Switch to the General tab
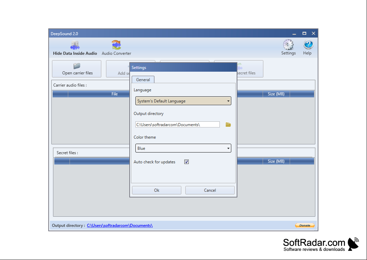The width and height of the screenshot is (367, 260). pos(143,80)
